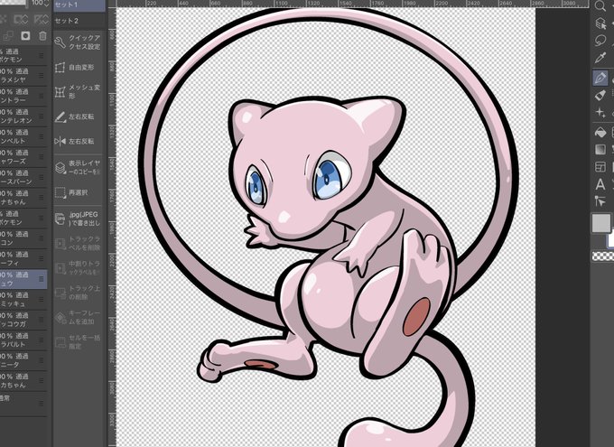Screen dimensions: 614x447
Task: Switch to the セット1 tab
Action: point(79,5)
